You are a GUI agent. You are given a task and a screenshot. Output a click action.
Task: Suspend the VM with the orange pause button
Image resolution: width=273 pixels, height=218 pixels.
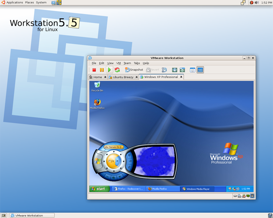(102, 70)
